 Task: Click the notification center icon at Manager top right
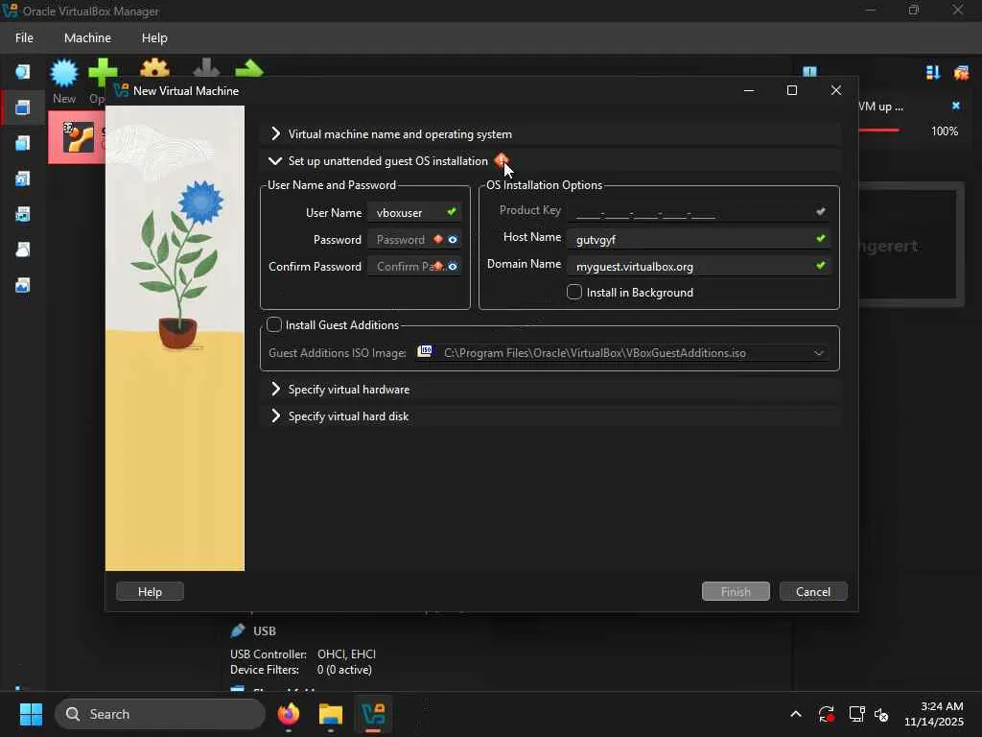[x=961, y=73]
